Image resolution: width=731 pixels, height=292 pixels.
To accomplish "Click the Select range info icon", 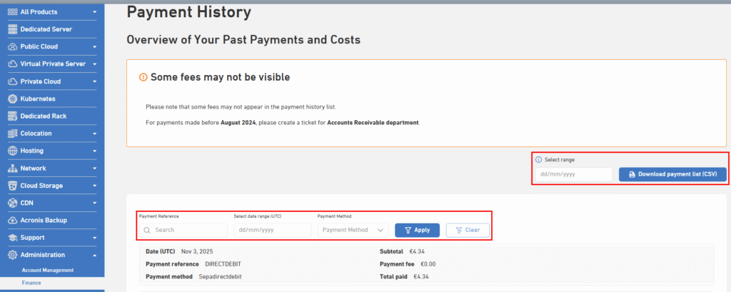I will coord(539,160).
